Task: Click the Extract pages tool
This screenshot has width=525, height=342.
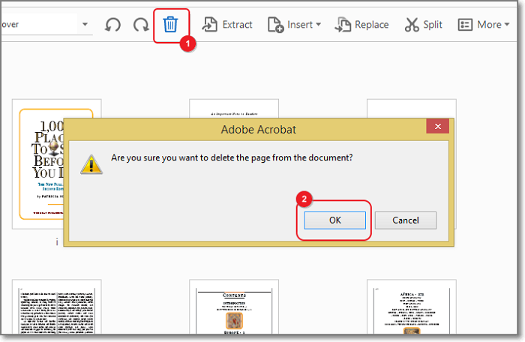Action: (227, 25)
